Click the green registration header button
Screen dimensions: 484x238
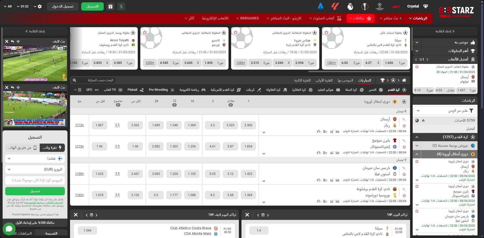(92, 6)
